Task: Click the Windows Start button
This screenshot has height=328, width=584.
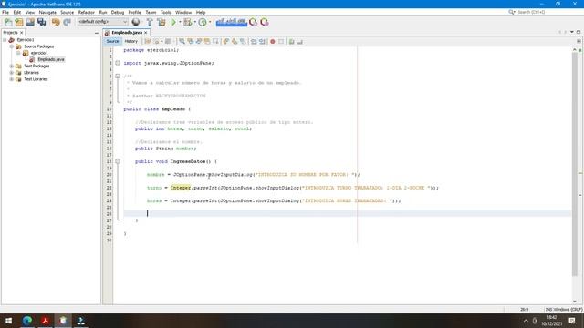Action: pos(8,321)
